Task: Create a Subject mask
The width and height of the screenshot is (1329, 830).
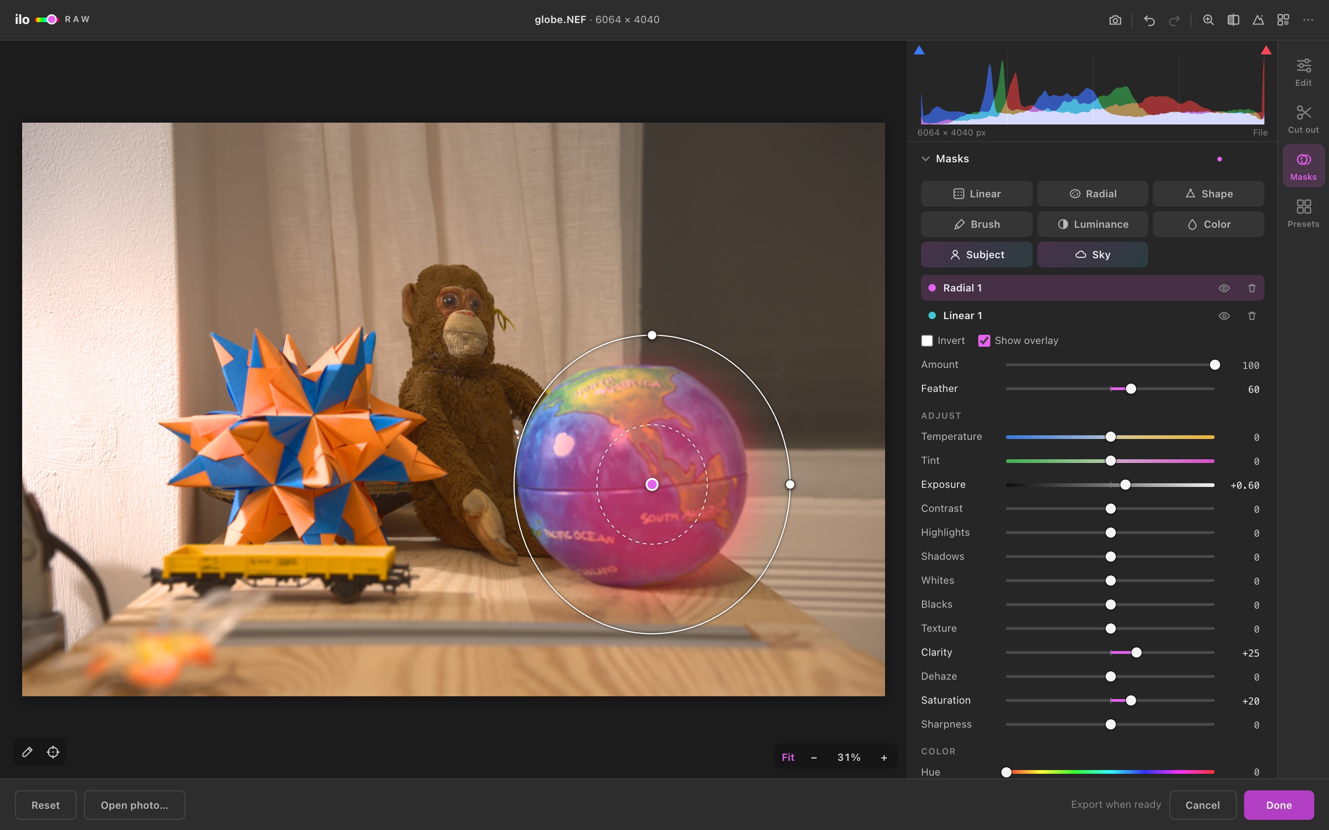Action: 976,255
